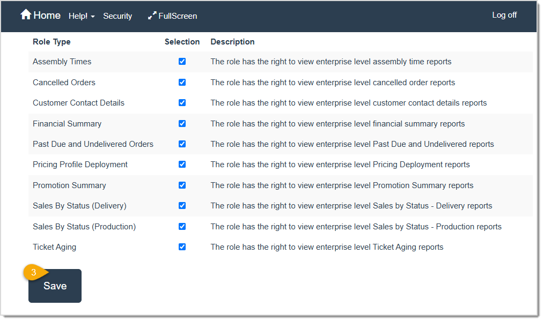This screenshot has width=543, height=321.
Task: Uncheck the Promotion Summary role
Action: [x=182, y=185]
